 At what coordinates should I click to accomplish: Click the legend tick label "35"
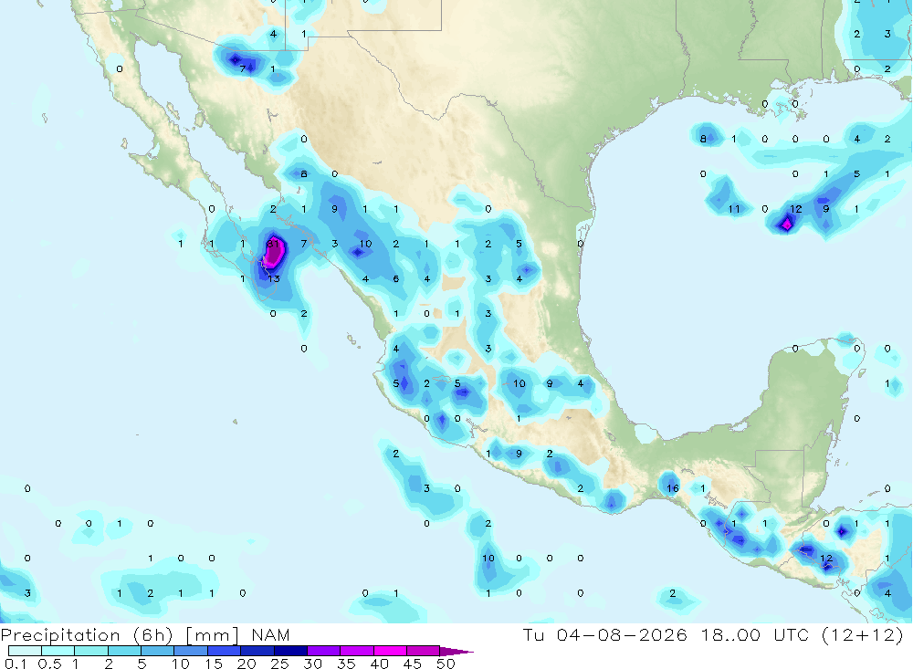click(x=346, y=664)
